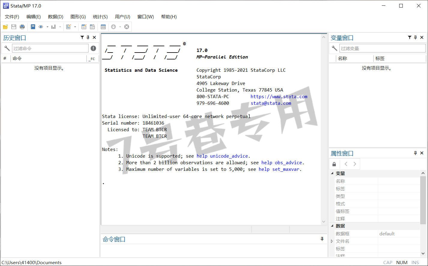Click the 过滤变量 filter field

382,48
